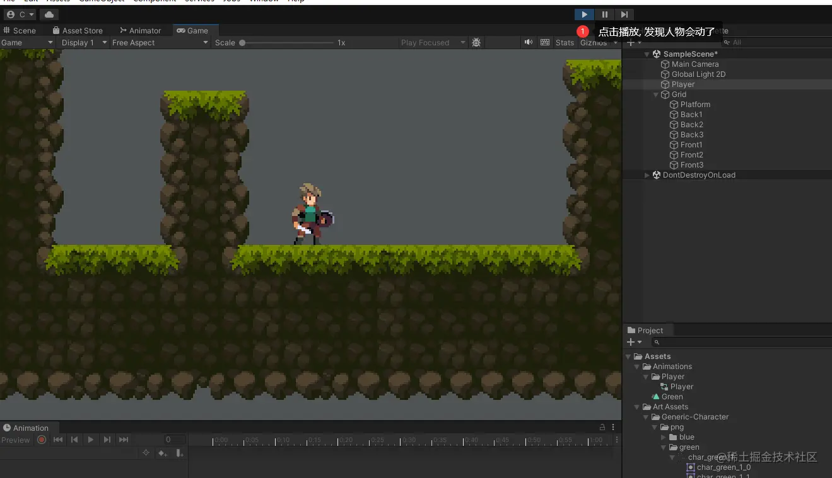Click the Add Keyframe icon
The width and height of the screenshot is (832, 478).
point(162,453)
